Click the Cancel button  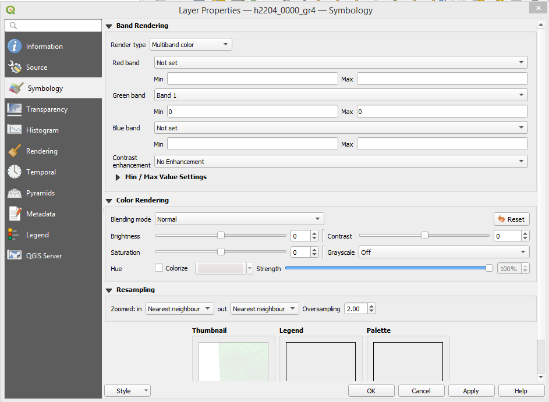(x=421, y=391)
